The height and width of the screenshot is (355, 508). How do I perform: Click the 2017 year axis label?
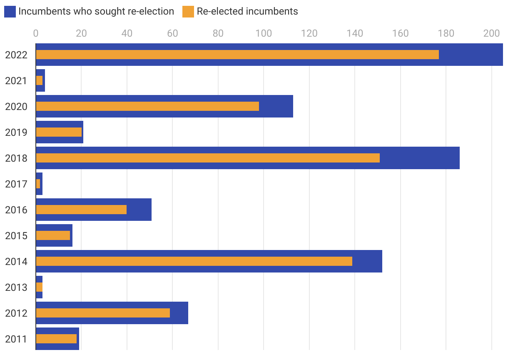16,184
